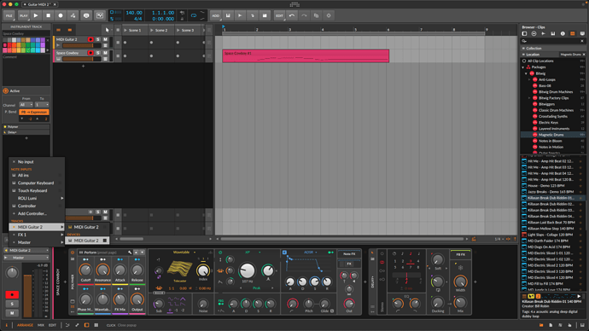
Task: Turn the Cutoff knob in Polymer
Action: [x=85, y=270]
